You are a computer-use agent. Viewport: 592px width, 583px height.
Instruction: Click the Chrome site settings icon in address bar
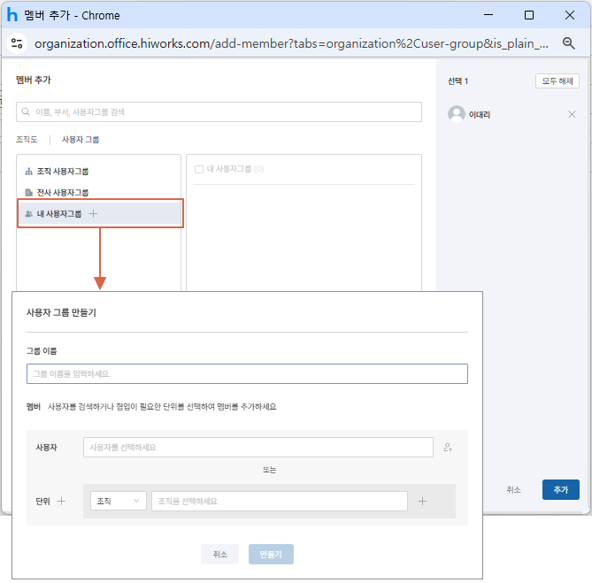pyautogui.click(x=17, y=42)
